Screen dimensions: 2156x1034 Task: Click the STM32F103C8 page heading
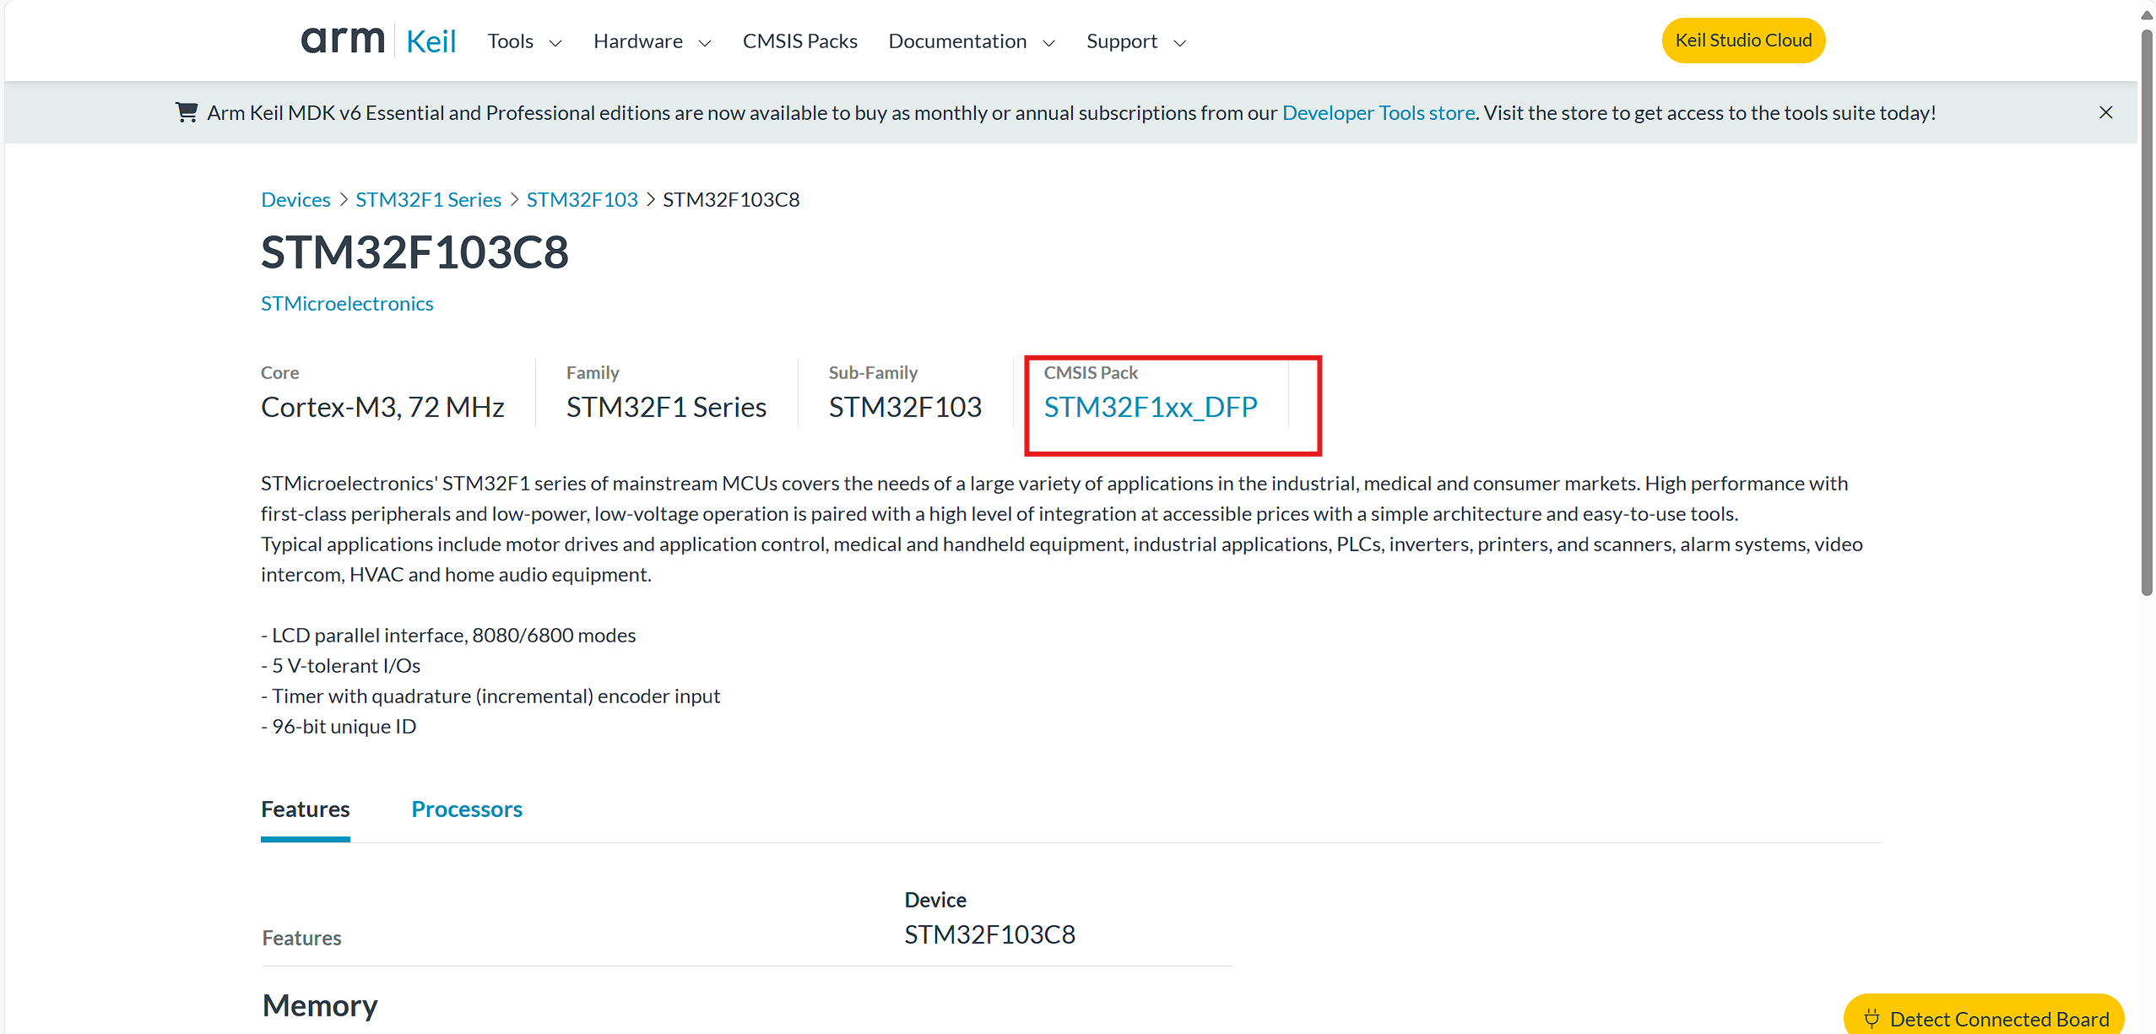414,252
